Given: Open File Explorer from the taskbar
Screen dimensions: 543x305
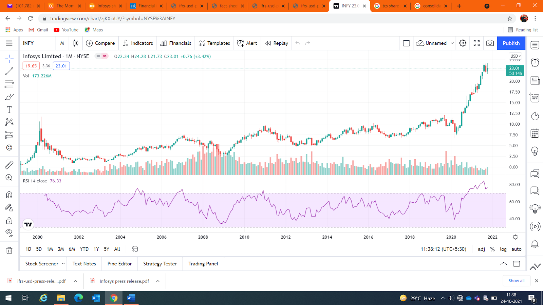Looking at the screenshot, I should (61, 298).
